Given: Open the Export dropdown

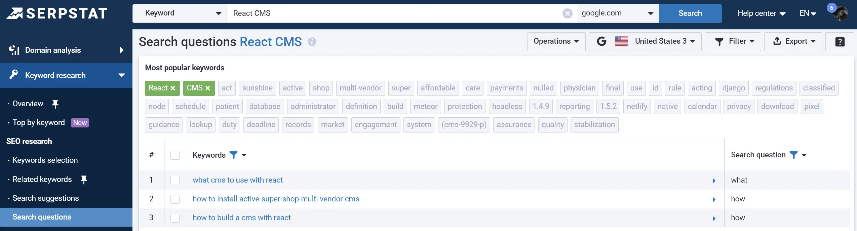Looking at the screenshot, I should (793, 42).
